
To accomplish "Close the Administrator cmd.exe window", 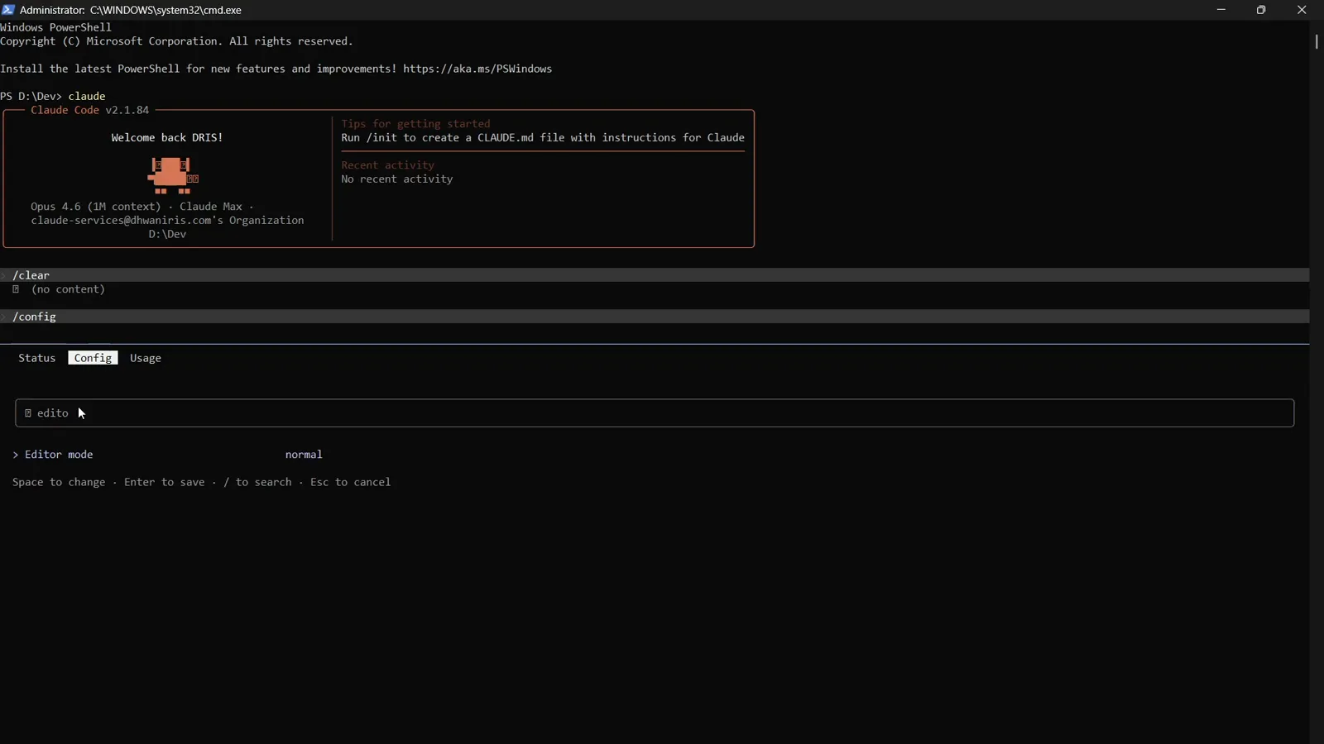I will click(1302, 10).
